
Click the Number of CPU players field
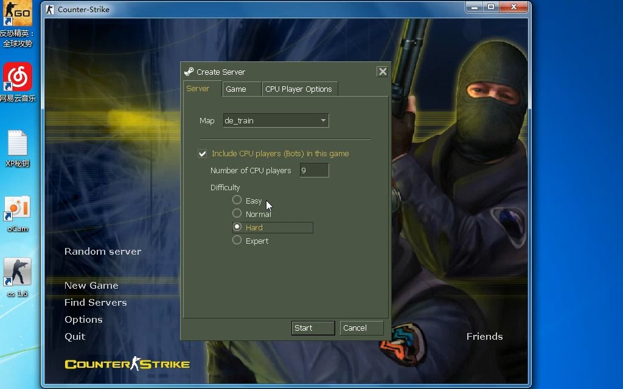pos(313,170)
